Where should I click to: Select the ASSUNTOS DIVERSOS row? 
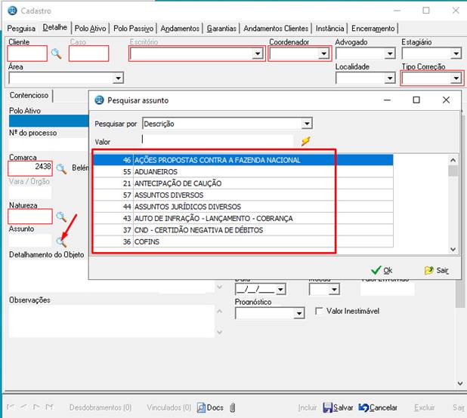(243, 195)
